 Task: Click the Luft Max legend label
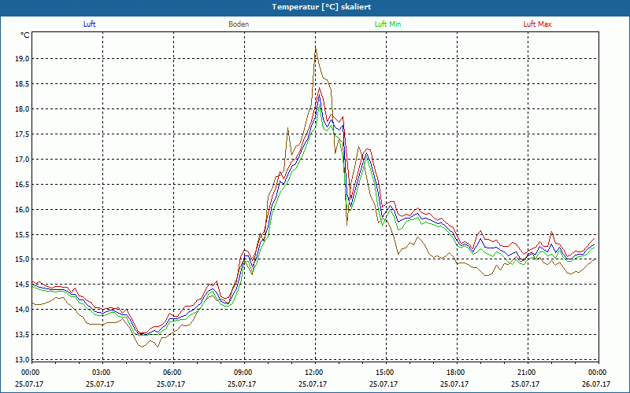pos(537,24)
